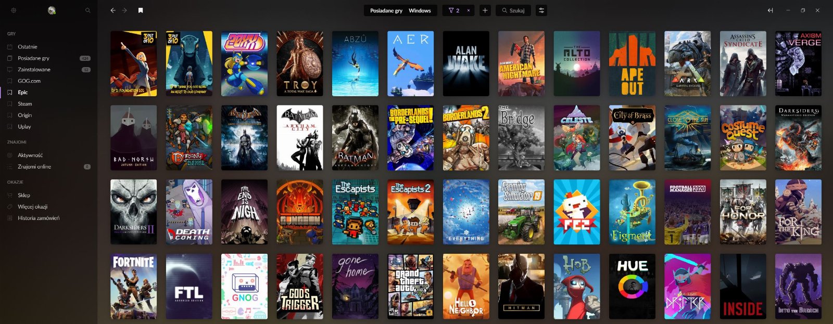Click the Posiadane gry chip in the top bar
833x324 pixels.
click(x=386, y=10)
